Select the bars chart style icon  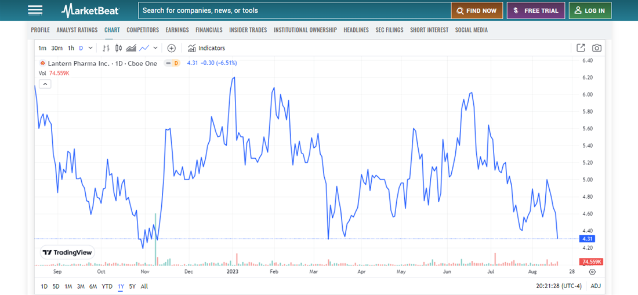(x=107, y=48)
